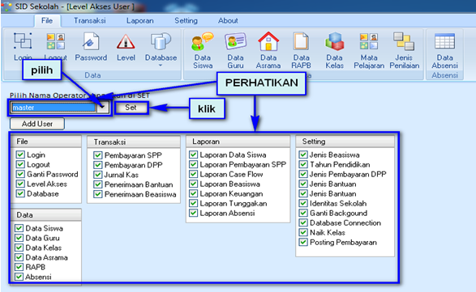This screenshot has height=292, width=476.
Task: Toggle Data Siswa access checkbox
Action: [19, 228]
